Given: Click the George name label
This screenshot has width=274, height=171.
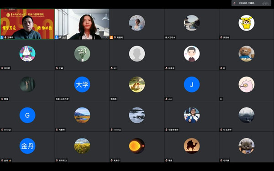Looking at the screenshot, I should pyautogui.click(x=7, y=130).
